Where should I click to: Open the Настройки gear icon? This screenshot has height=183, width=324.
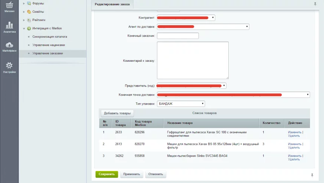9,66
